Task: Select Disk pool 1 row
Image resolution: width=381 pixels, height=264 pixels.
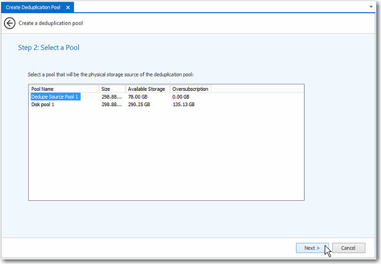Action: coord(166,104)
